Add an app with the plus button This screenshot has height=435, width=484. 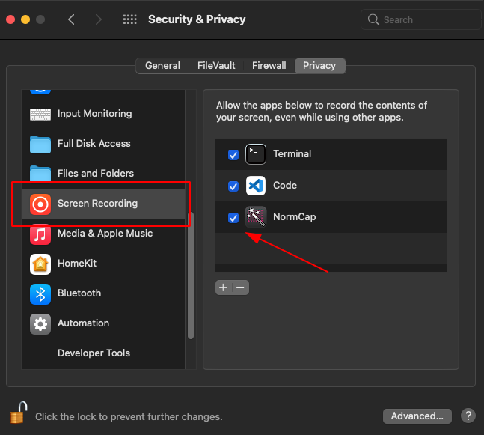[224, 288]
